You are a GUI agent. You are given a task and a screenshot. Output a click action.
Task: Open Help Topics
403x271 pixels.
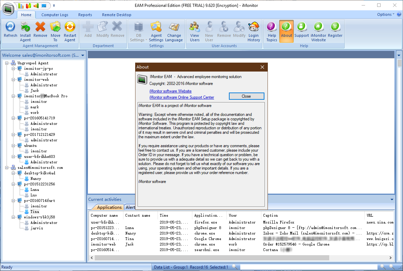point(272,32)
